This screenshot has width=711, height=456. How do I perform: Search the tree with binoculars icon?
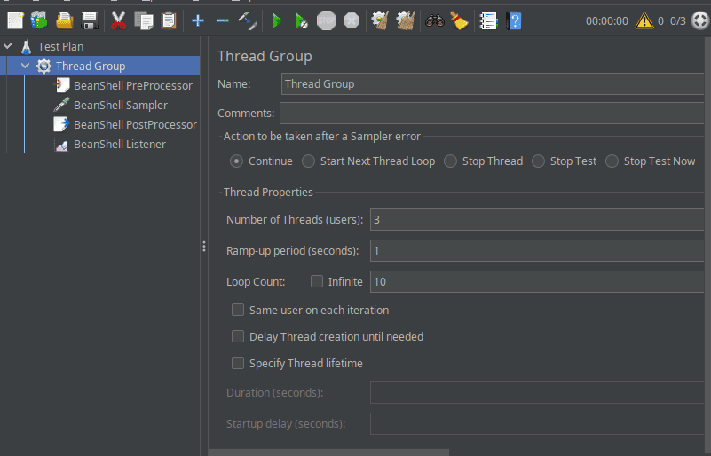(434, 20)
